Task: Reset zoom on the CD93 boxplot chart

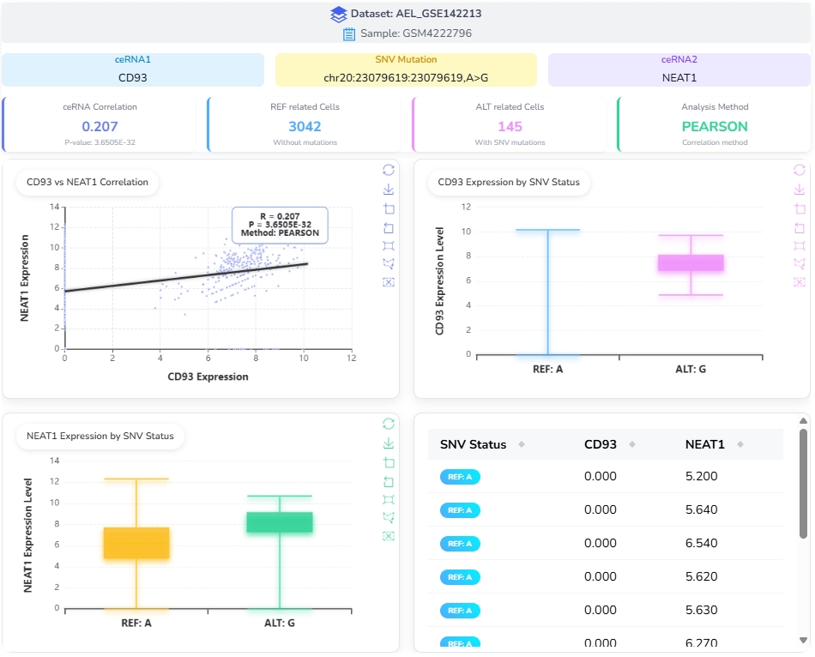Action: tap(800, 227)
